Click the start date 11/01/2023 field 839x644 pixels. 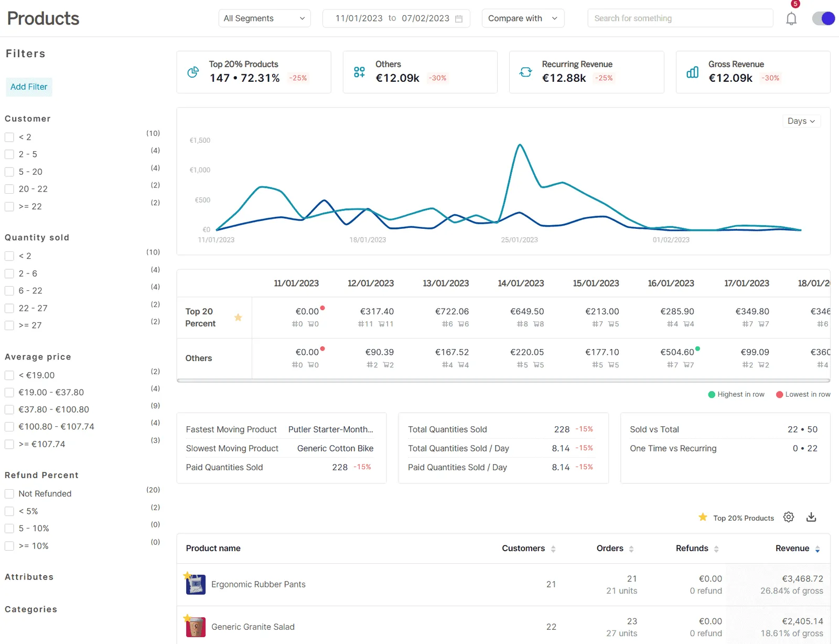359,18
